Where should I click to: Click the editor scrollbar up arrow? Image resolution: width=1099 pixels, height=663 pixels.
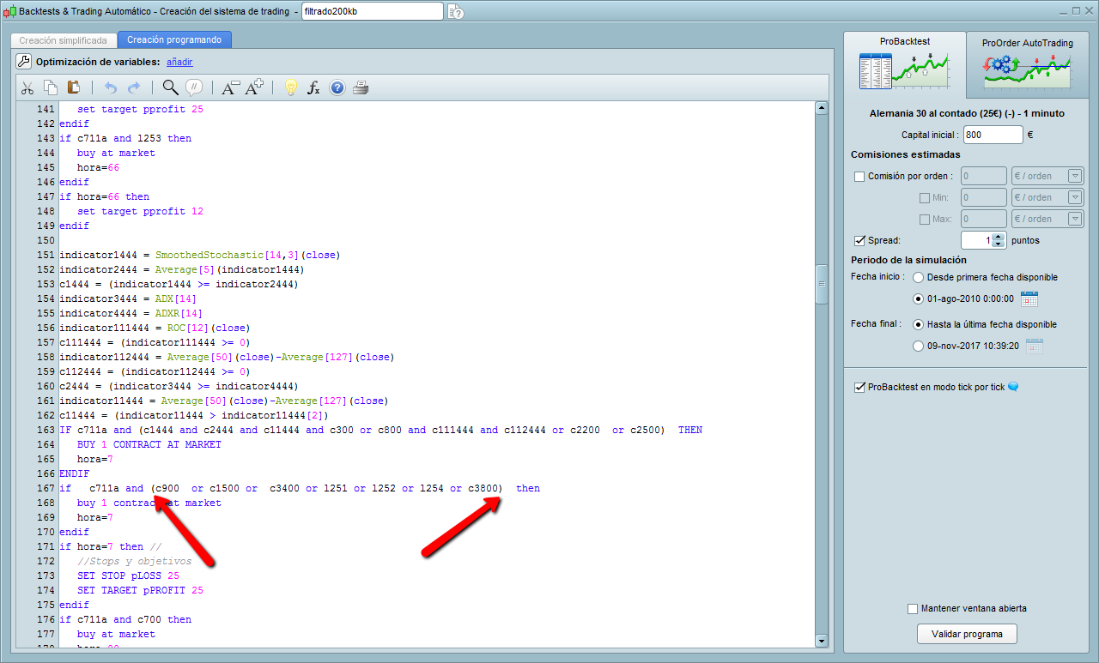click(821, 108)
